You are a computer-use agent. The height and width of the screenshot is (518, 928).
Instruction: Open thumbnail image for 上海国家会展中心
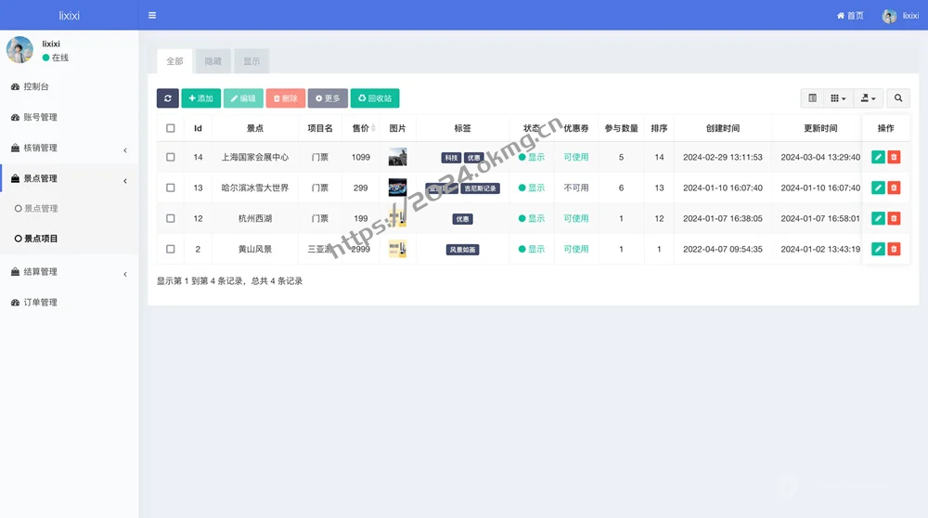[398, 157]
